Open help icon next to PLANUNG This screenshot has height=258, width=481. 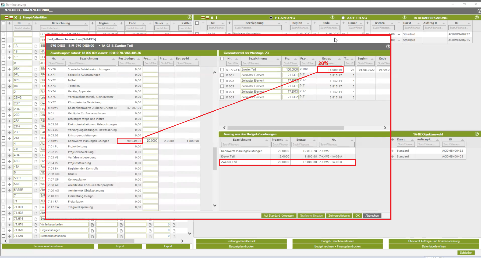332,17
